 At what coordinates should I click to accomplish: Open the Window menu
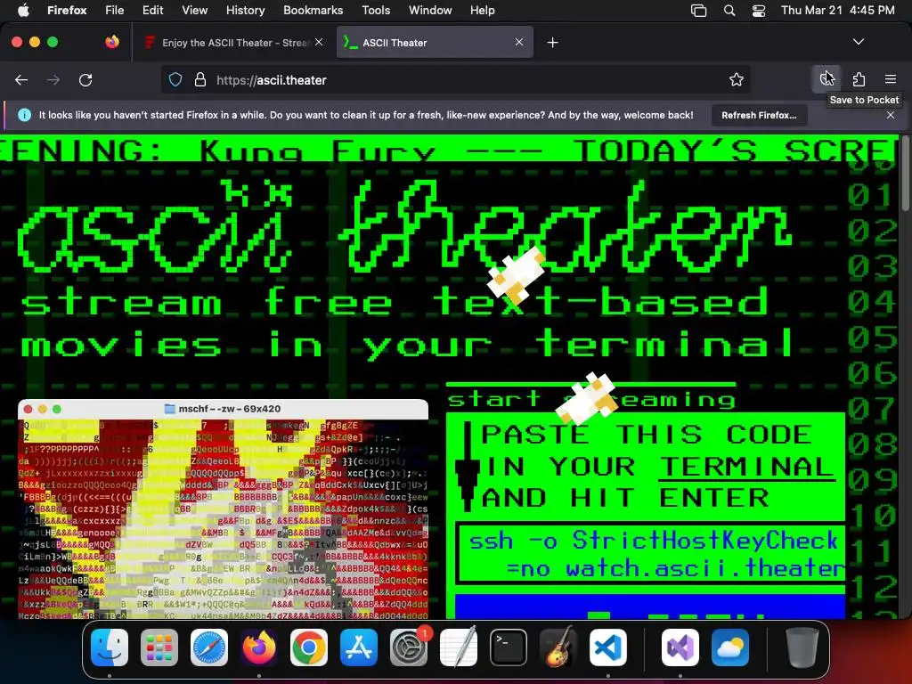tap(430, 10)
